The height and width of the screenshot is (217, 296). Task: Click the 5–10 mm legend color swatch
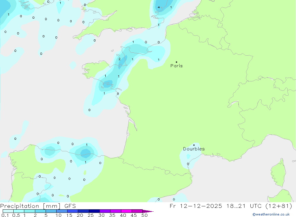51,211
